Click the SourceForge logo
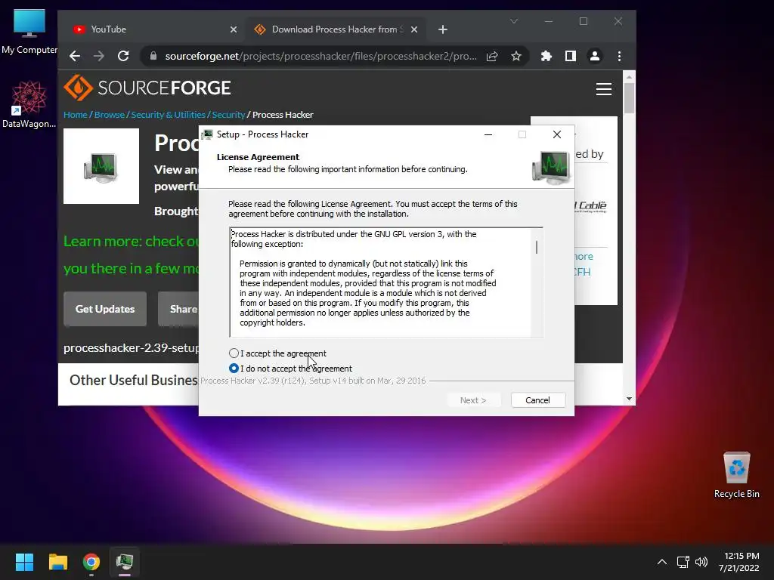 coord(147,88)
